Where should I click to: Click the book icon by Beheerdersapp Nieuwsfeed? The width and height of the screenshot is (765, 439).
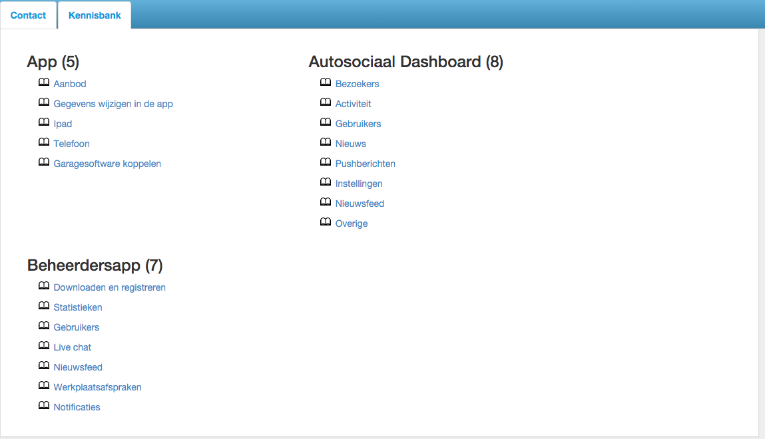[x=44, y=366]
